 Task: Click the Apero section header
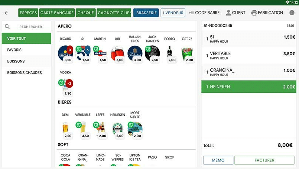click(65, 26)
